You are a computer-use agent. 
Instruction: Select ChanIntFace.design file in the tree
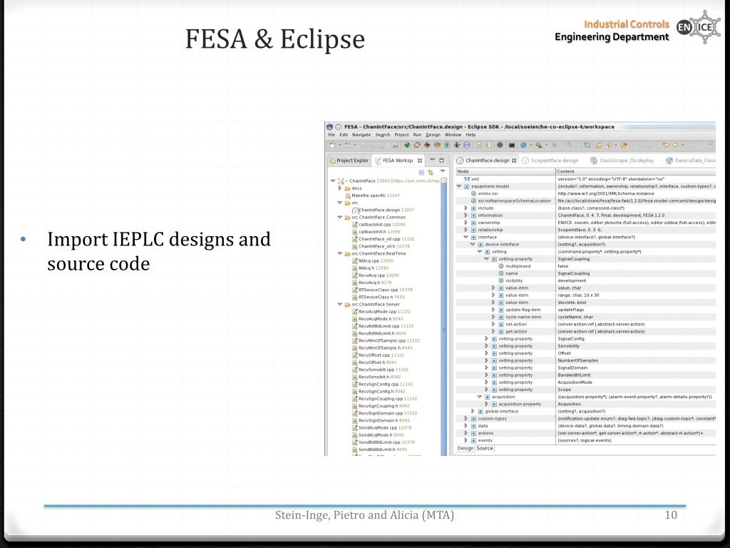[383, 210]
